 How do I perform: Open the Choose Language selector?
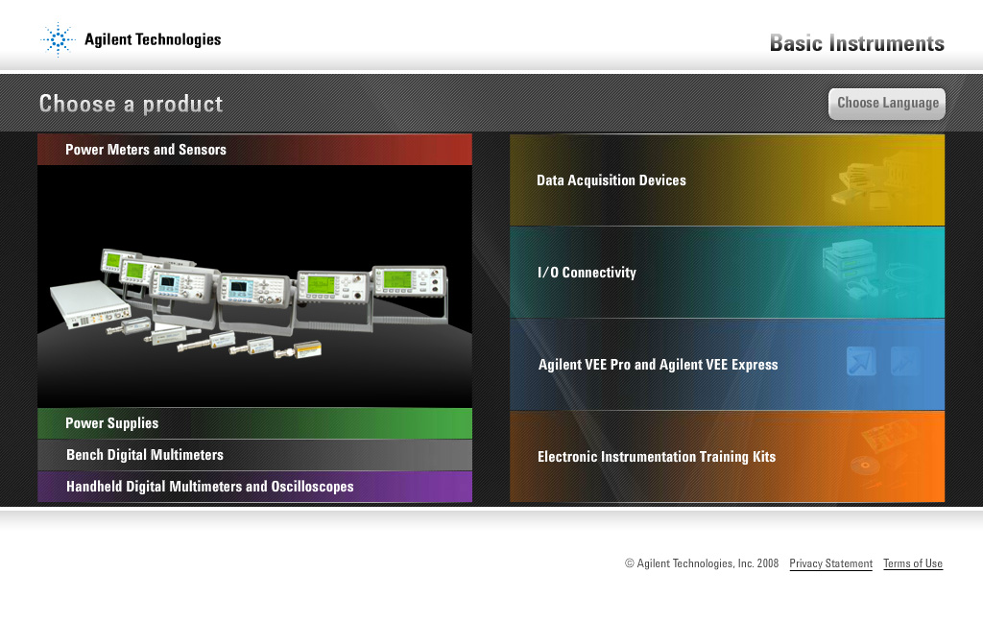tap(885, 103)
